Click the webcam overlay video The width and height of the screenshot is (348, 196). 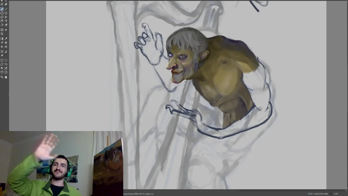[61, 164]
